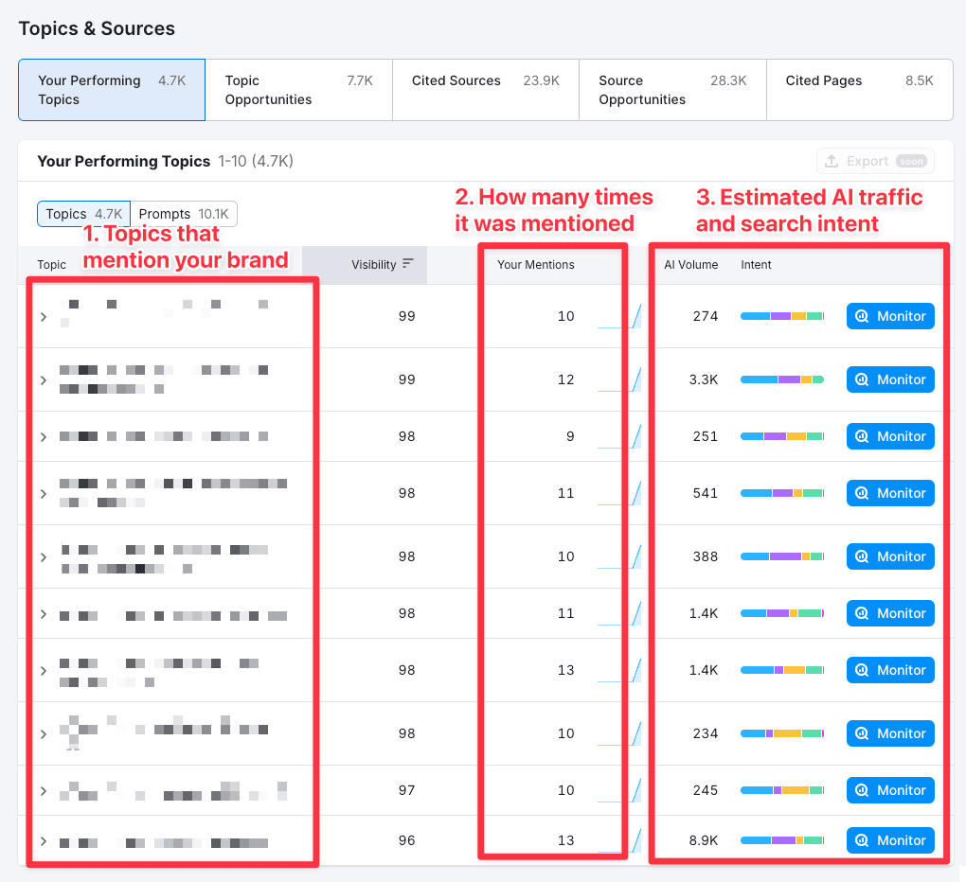Switch to the Prompts pill
Screen dimensions: 966x882
(x=184, y=214)
